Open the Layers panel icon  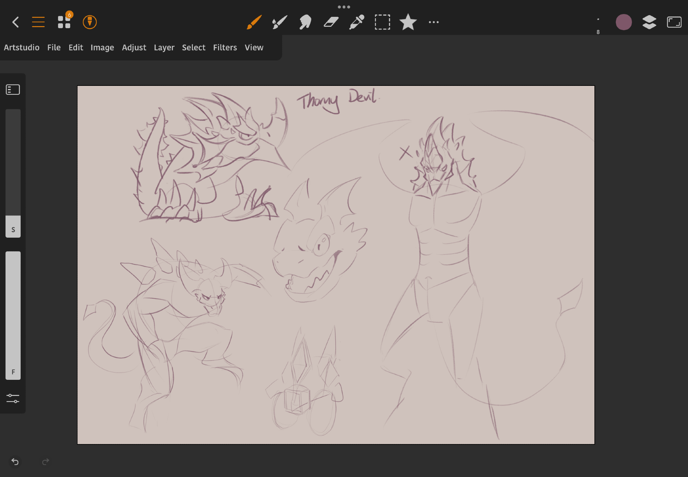click(x=649, y=22)
